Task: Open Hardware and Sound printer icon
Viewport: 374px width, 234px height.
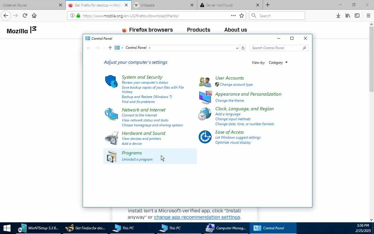Action: tap(111, 138)
